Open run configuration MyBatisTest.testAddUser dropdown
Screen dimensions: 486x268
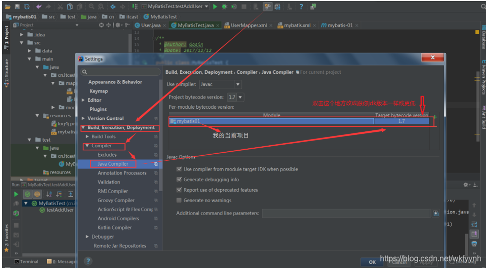point(175,6)
